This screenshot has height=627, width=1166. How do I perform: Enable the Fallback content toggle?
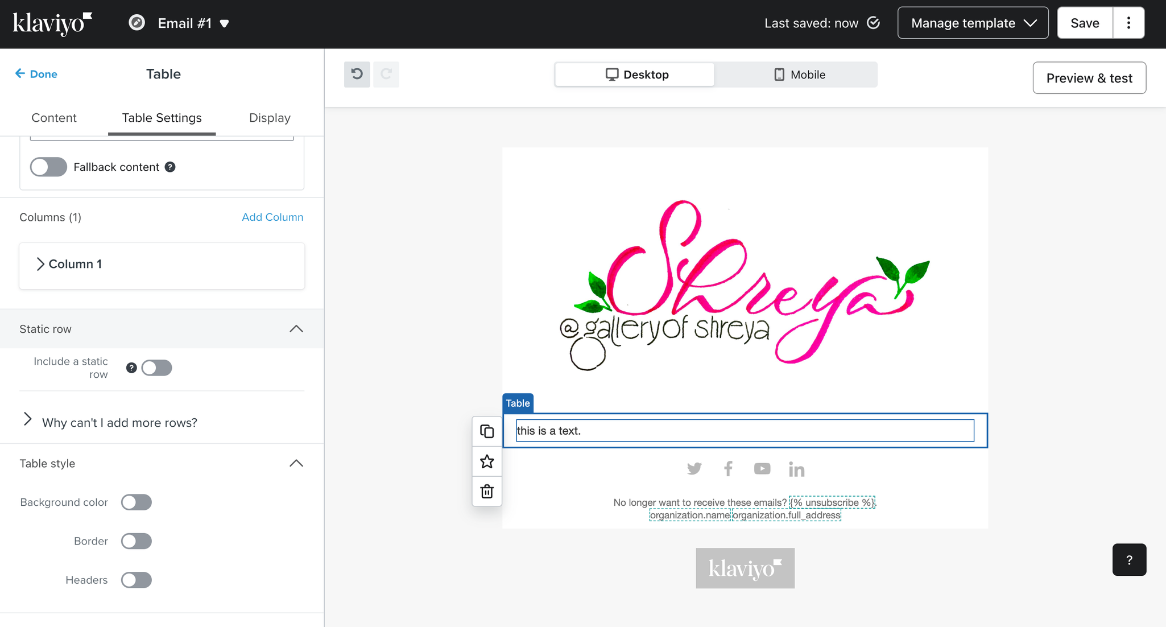pyautogui.click(x=48, y=167)
